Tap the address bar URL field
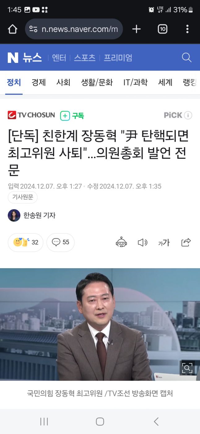 tap(74, 29)
